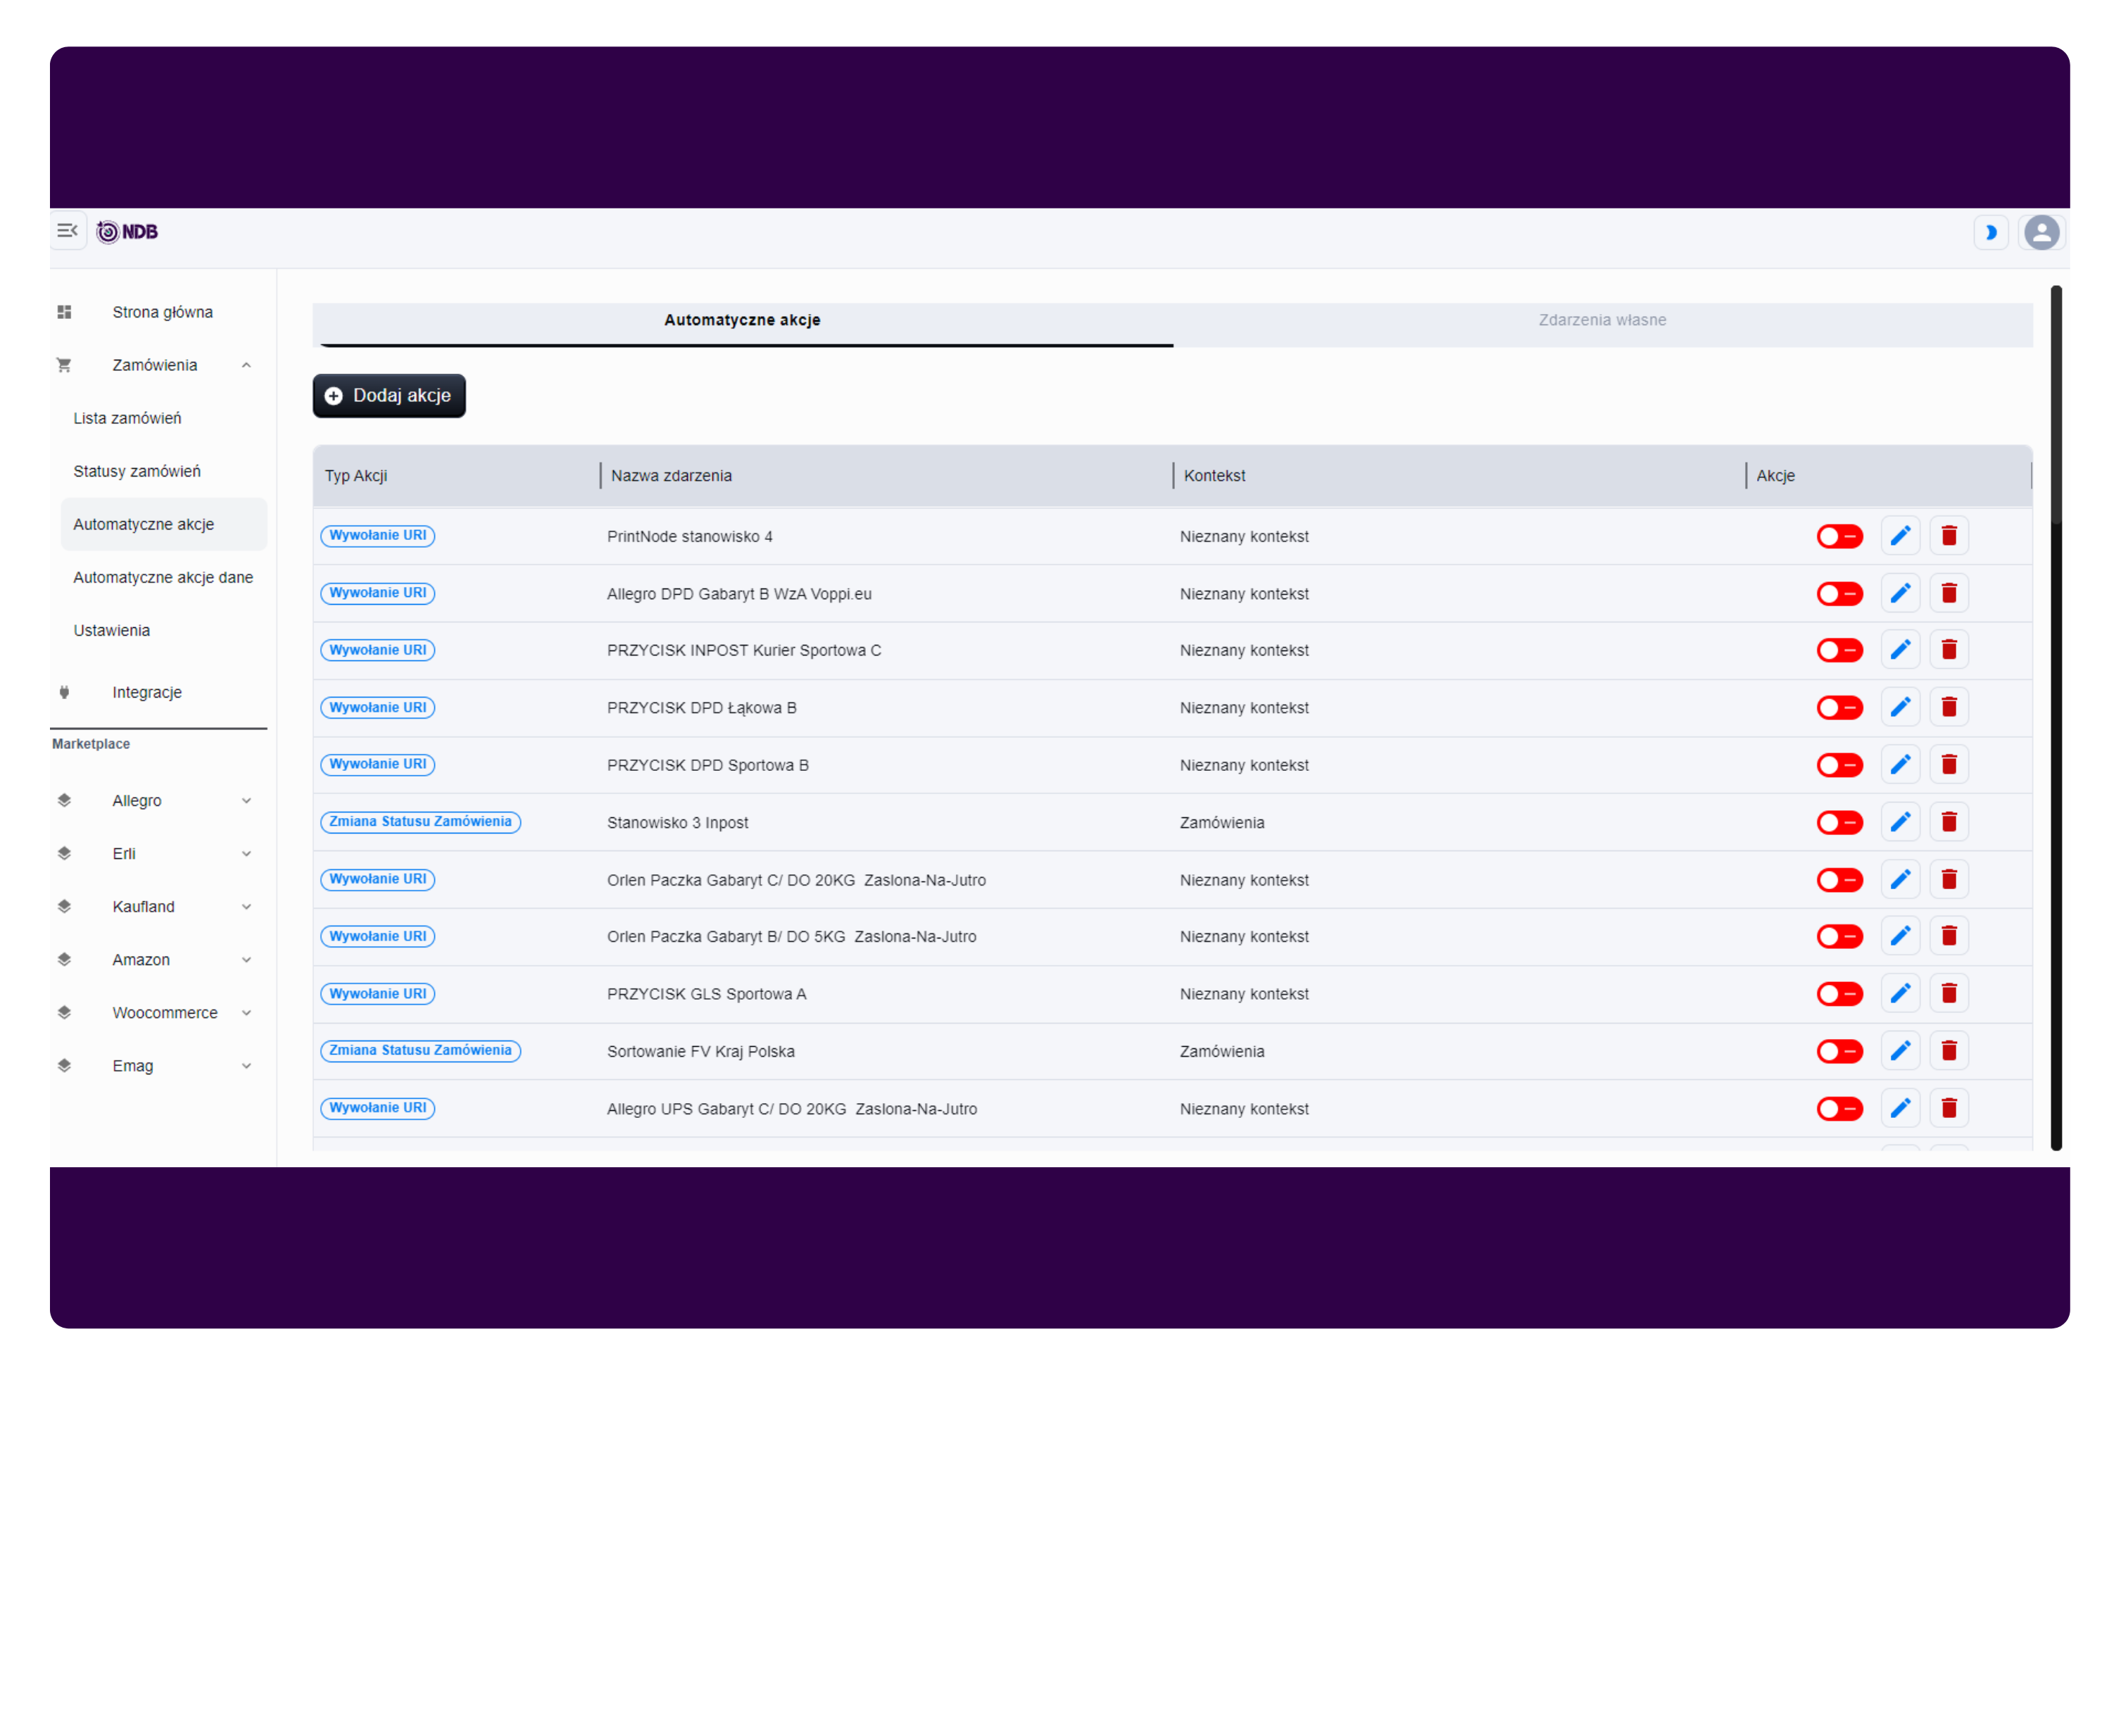Edit Allegro UPS Gabaryt C action
Viewport: 2121px width, 1736px height.
[x=1900, y=1108]
